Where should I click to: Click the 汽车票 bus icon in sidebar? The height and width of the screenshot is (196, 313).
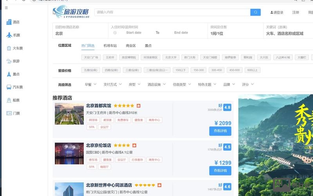click(x=9, y=87)
